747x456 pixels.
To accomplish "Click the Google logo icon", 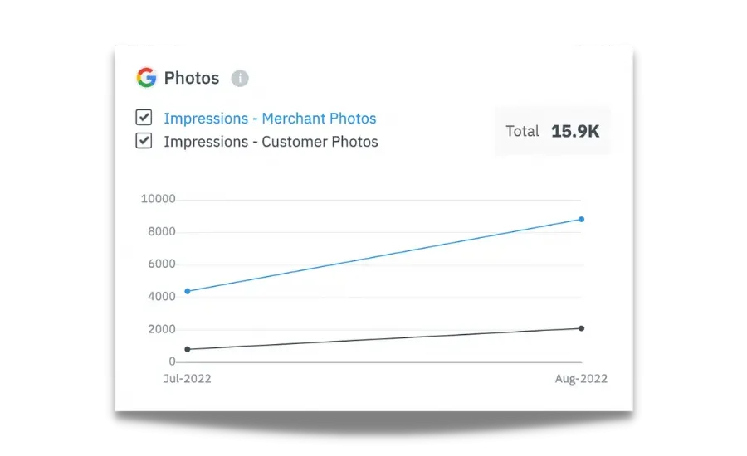I will (146, 78).
